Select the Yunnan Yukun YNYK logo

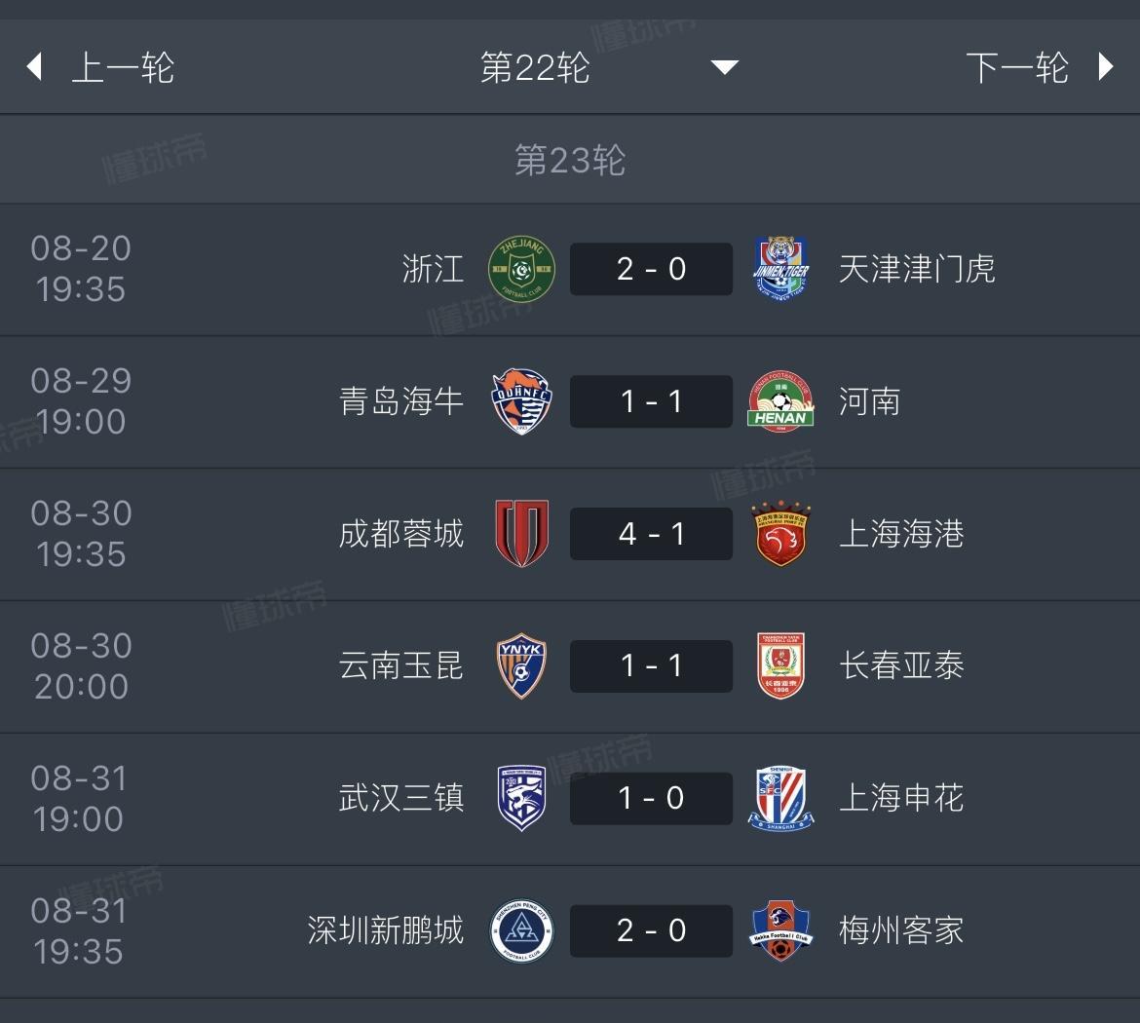click(521, 666)
